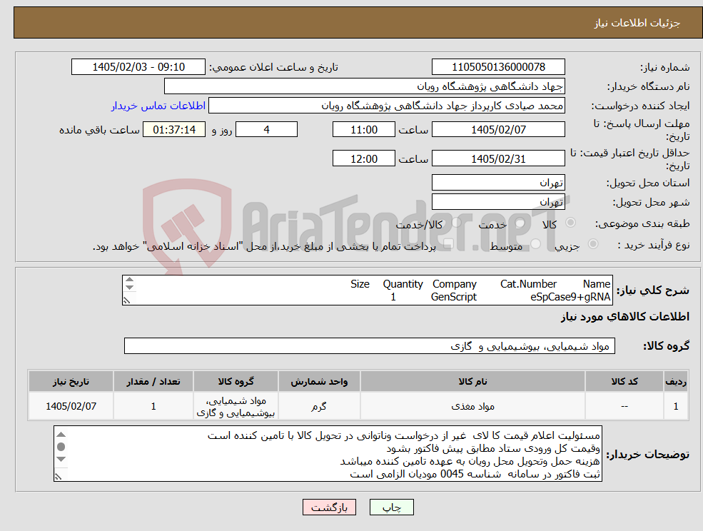
Task: Select the متوسط purchase type radio
Action: tap(536, 244)
